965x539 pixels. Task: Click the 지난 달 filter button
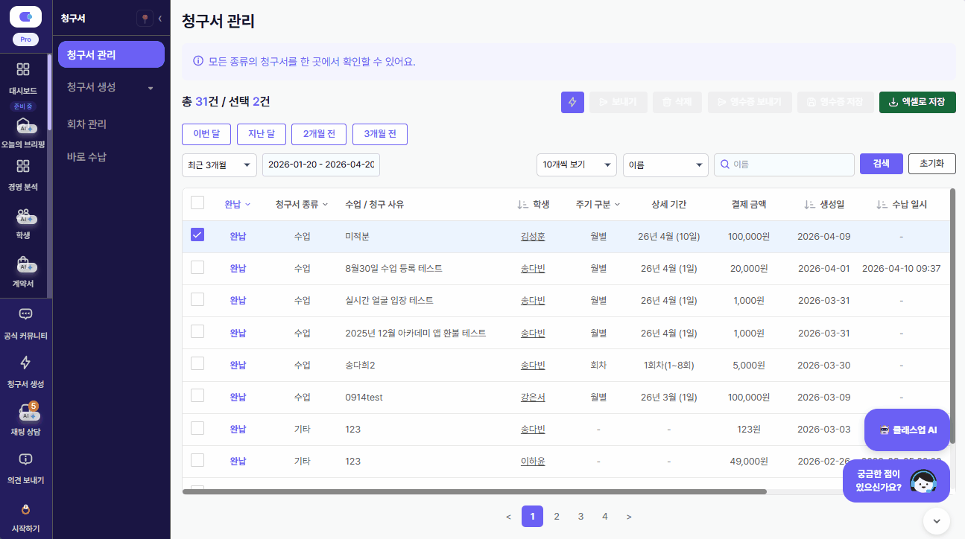click(x=261, y=134)
